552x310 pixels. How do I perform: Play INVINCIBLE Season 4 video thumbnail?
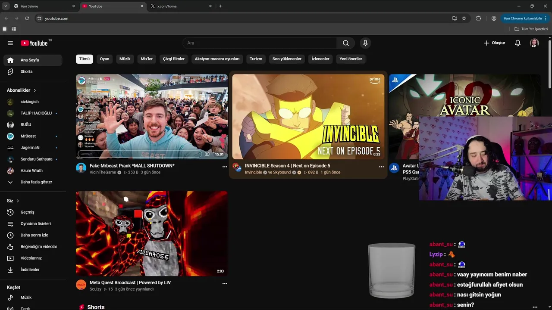[x=308, y=117]
